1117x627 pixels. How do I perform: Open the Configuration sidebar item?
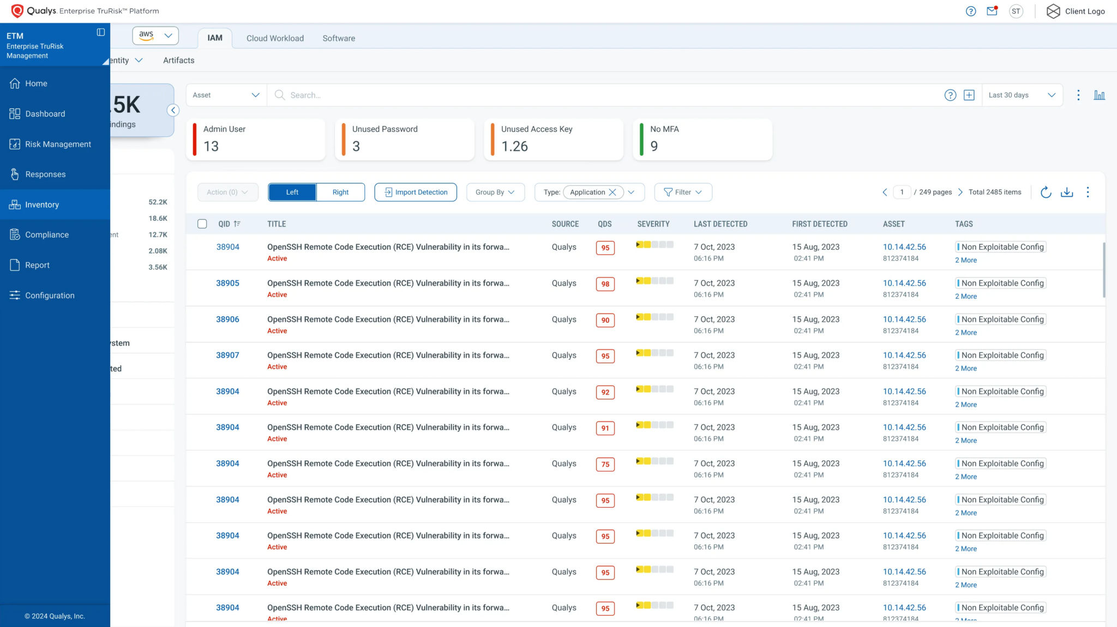coord(50,295)
